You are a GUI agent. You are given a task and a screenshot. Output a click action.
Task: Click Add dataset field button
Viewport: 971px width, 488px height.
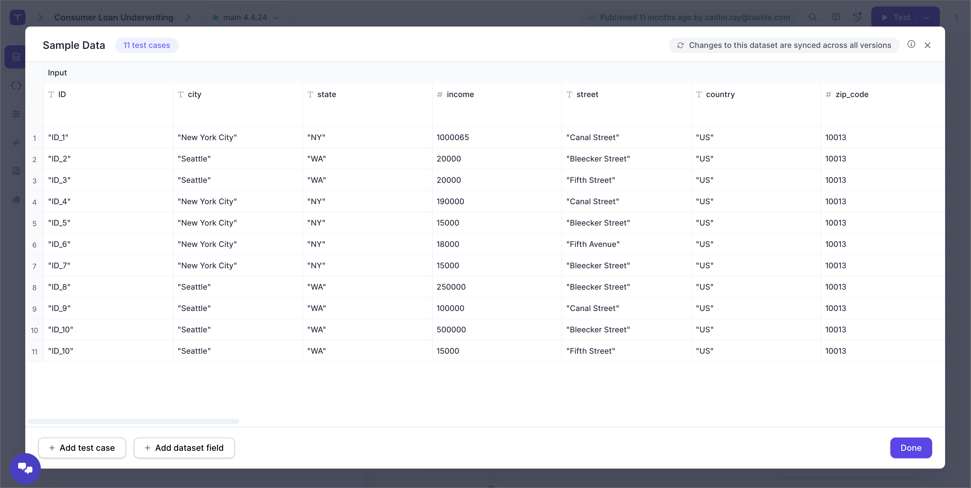(x=184, y=448)
